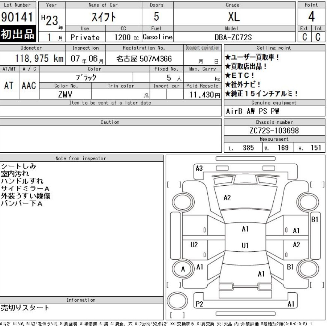Click the 初出品 black badge
Screen dimensions: 327x326
19,34
